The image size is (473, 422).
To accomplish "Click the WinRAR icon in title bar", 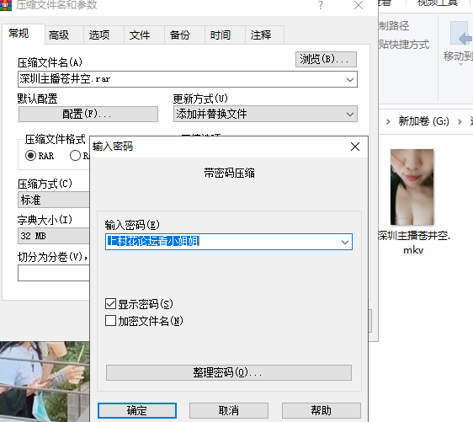I will coord(5,5).
